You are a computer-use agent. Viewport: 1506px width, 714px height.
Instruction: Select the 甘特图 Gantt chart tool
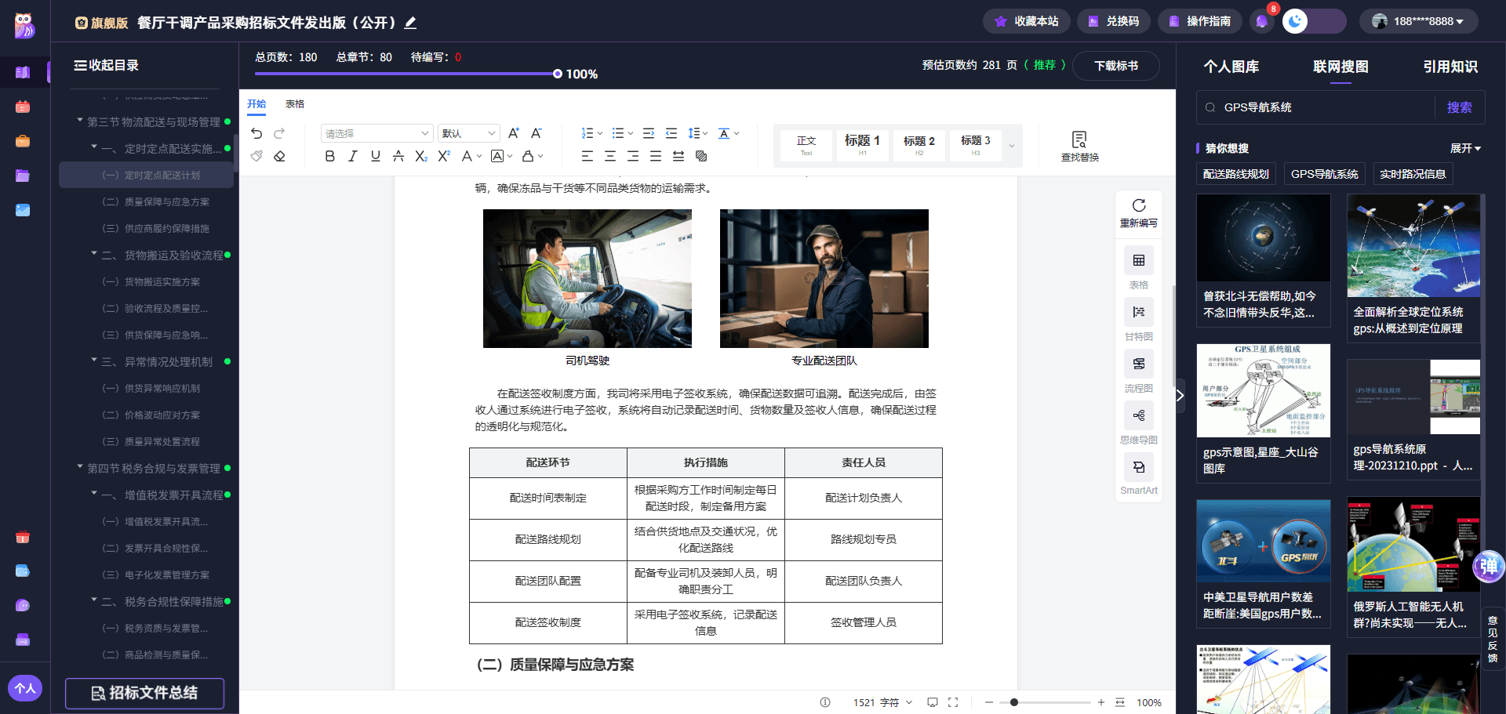click(1138, 312)
